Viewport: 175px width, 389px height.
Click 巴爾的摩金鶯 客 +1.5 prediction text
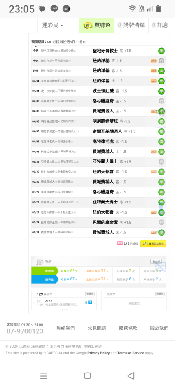click(x=112, y=222)
